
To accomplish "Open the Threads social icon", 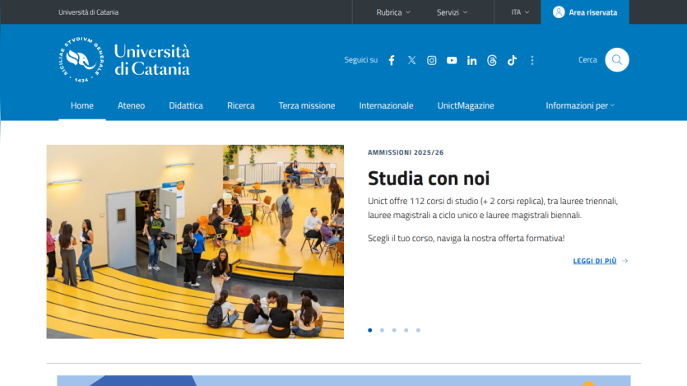I will (x=492, y=60).
